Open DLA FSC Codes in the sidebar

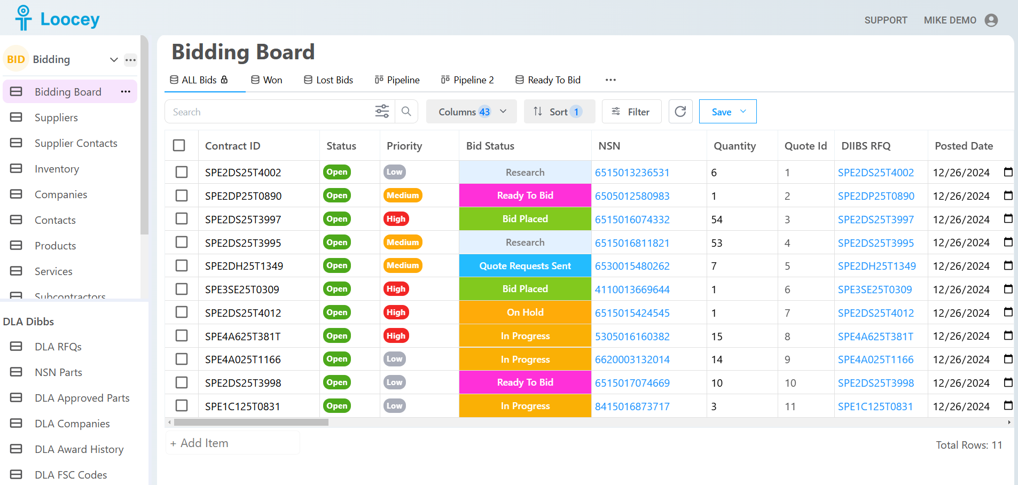71,475
